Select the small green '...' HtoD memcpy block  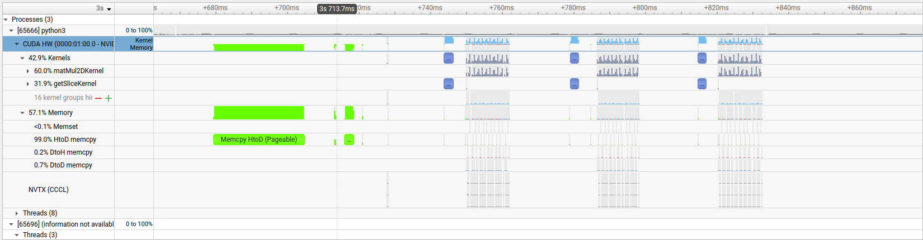[x=349, y=140]
